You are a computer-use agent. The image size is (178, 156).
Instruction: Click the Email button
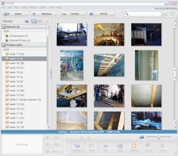[92, 148]
